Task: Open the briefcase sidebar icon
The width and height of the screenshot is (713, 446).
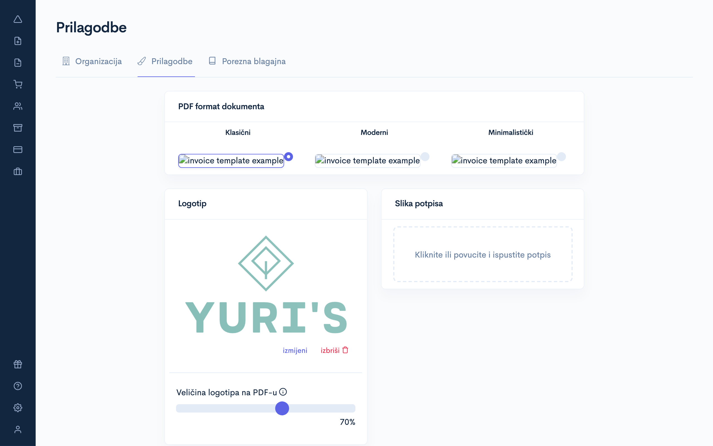Action: coord(18,171)
